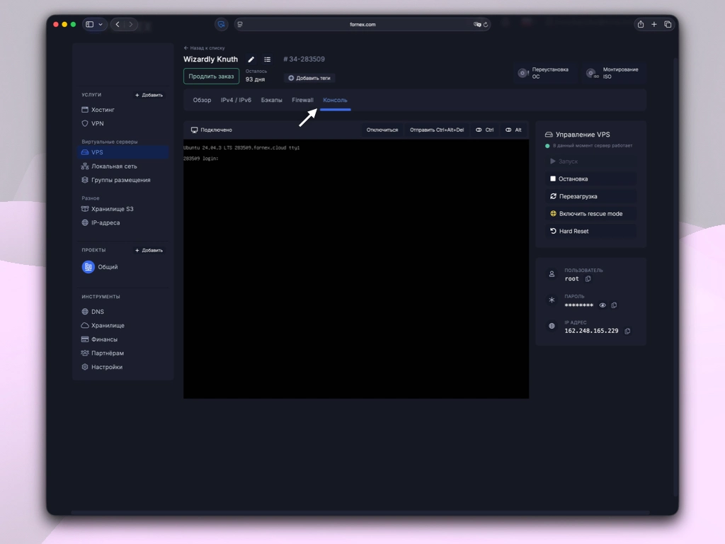Open the Добавить теги tag selector

[309, 78]
